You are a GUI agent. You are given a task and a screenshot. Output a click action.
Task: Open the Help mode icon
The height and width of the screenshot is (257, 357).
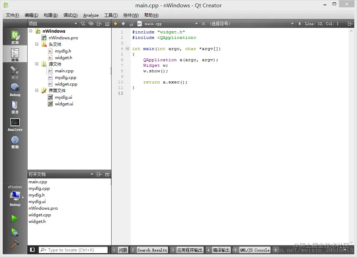(15, 142)
